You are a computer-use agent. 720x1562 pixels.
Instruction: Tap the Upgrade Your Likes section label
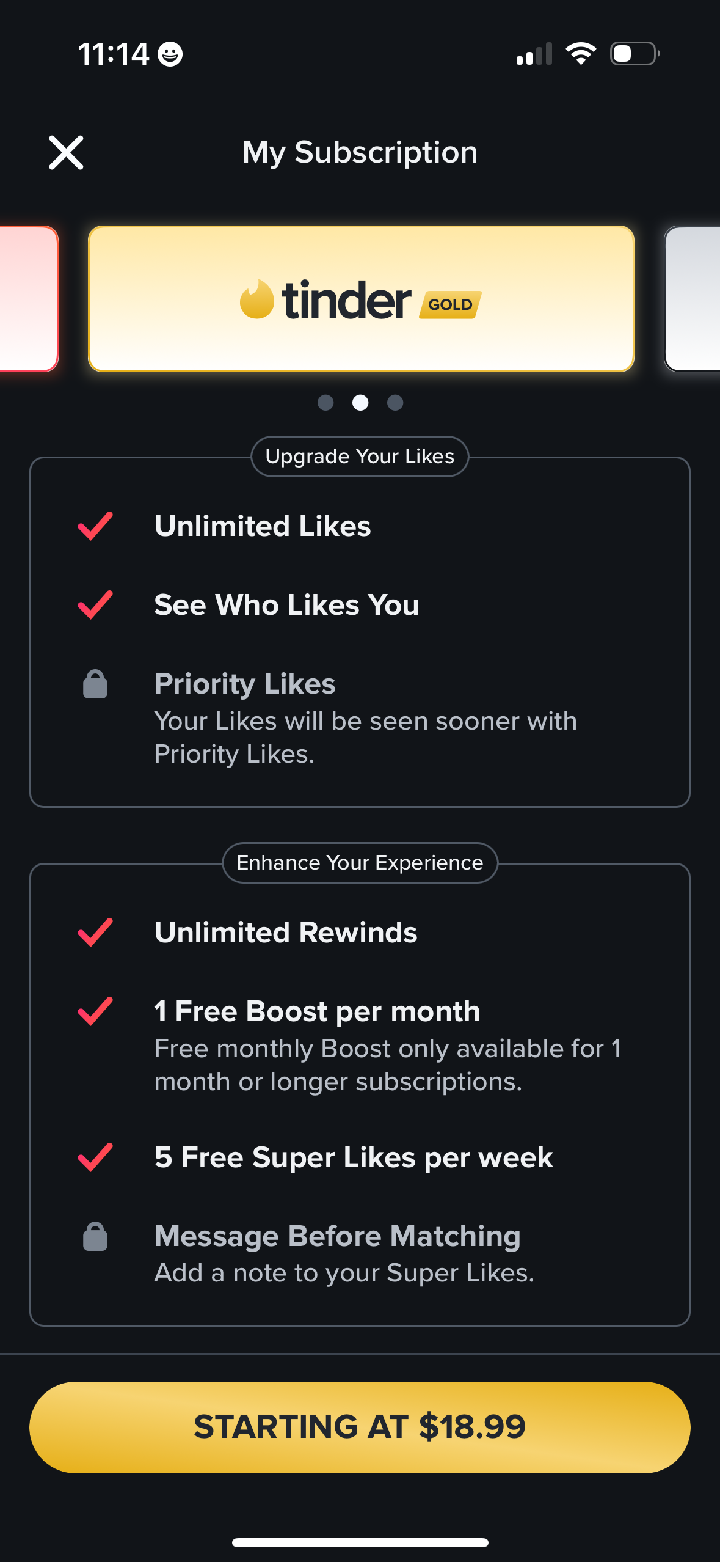360,457
